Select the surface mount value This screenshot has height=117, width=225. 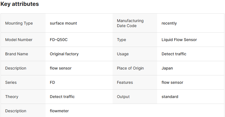coord(63,23)
